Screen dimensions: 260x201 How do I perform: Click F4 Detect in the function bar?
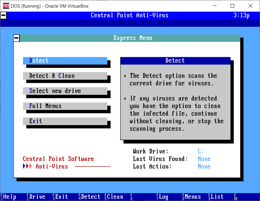(x=89, y=197)
